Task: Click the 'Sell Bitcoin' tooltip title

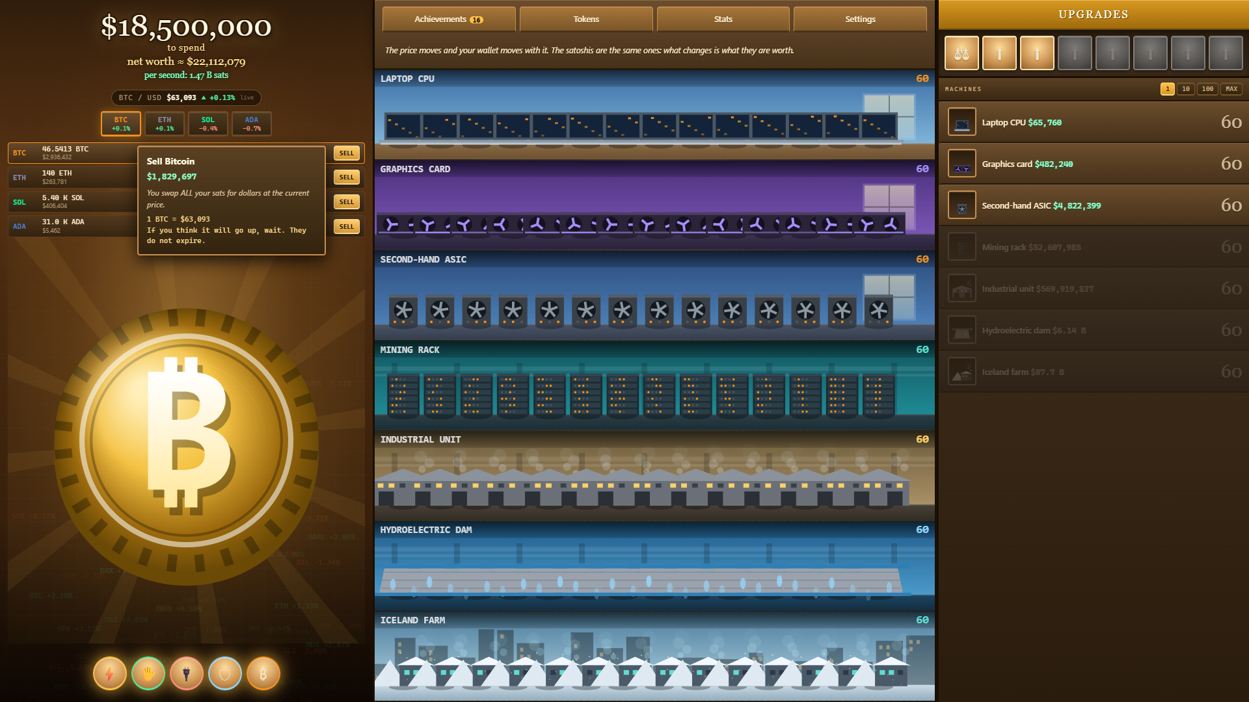Action: [x=170, y=161]
